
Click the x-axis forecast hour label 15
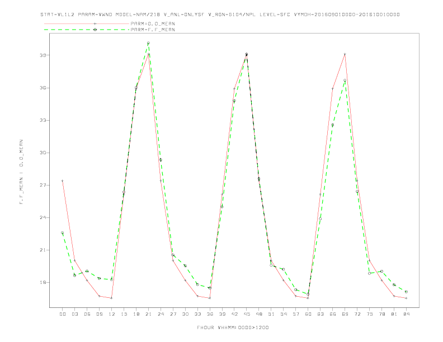pyautogui.click(x=124, y=314)
